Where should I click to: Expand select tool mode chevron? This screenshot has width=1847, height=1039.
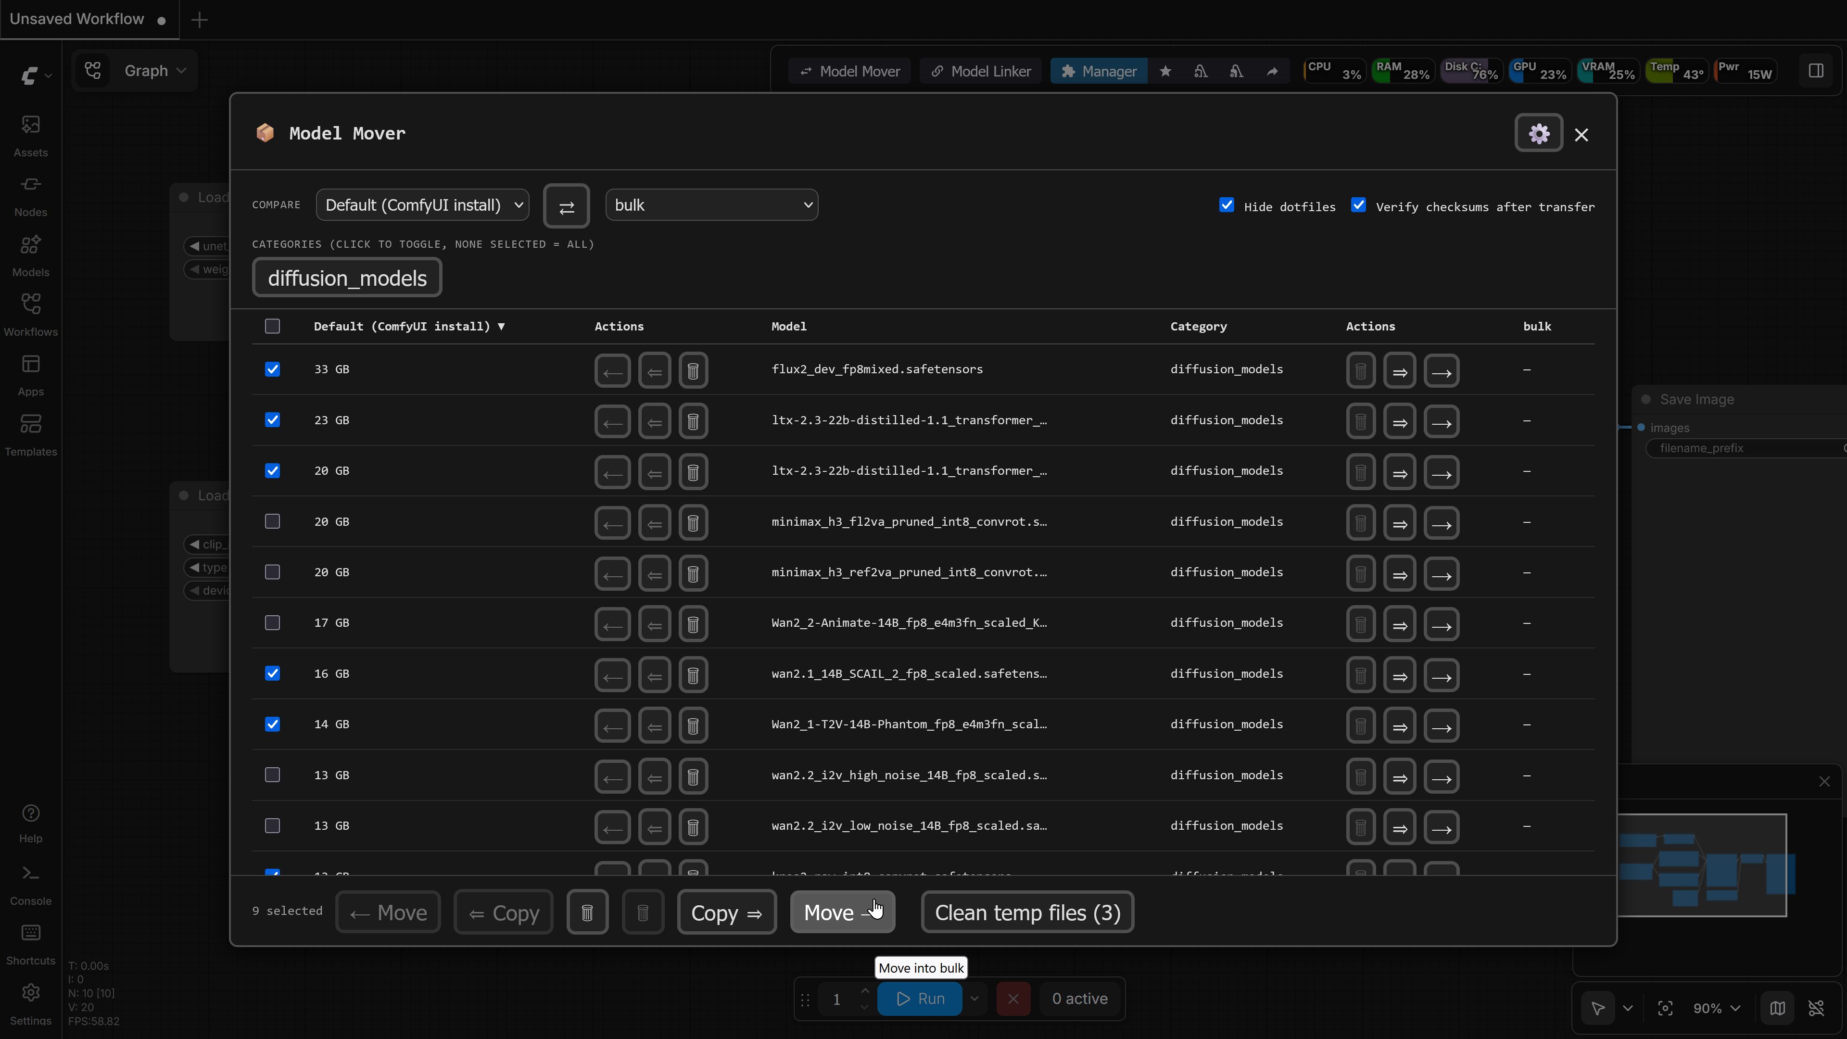coord(1628,1008)
